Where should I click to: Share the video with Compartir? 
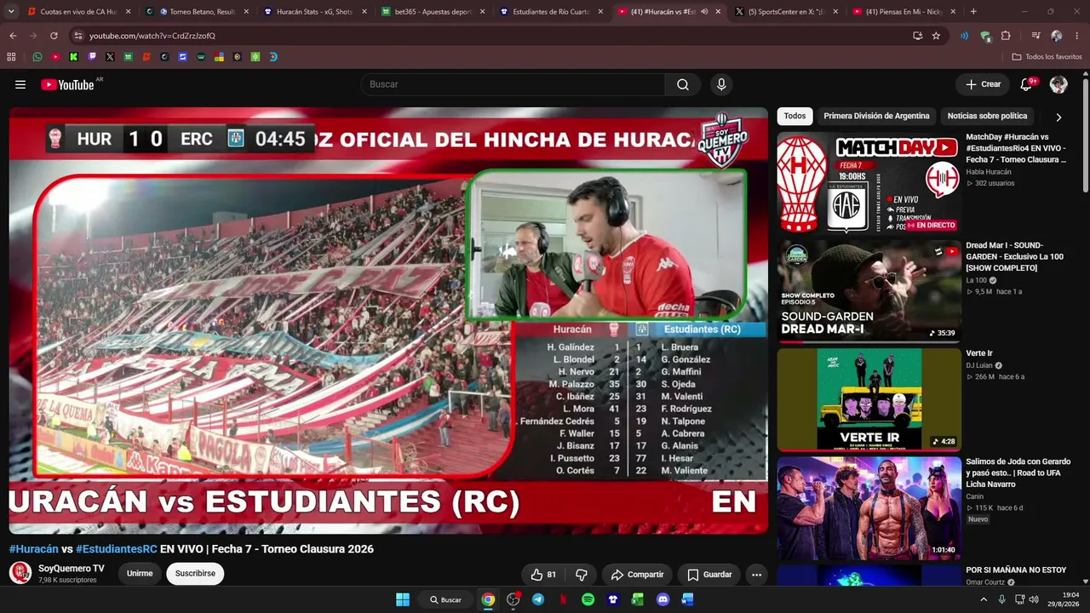637,575
